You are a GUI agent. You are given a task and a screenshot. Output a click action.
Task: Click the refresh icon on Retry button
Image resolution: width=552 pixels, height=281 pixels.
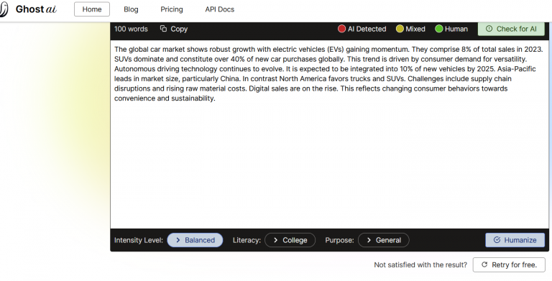tap(484, 264)
